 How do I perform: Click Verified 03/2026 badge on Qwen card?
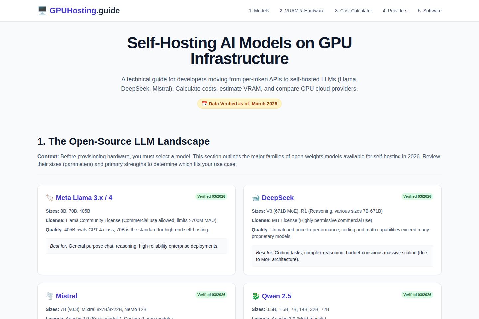pos(417,295)
